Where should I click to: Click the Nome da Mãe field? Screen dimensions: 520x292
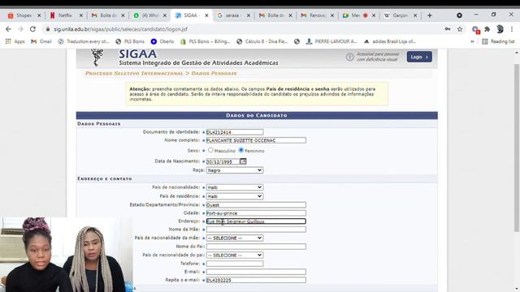point(256,230)
